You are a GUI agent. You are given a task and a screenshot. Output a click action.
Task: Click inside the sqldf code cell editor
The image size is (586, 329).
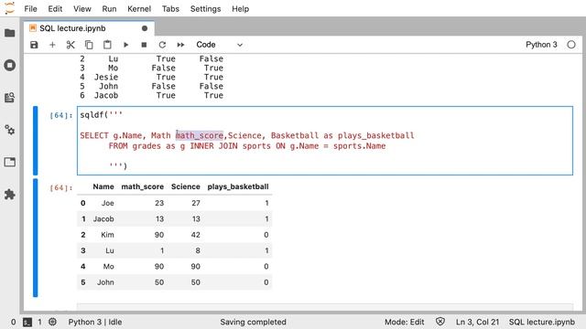click(x=325, y=141)
